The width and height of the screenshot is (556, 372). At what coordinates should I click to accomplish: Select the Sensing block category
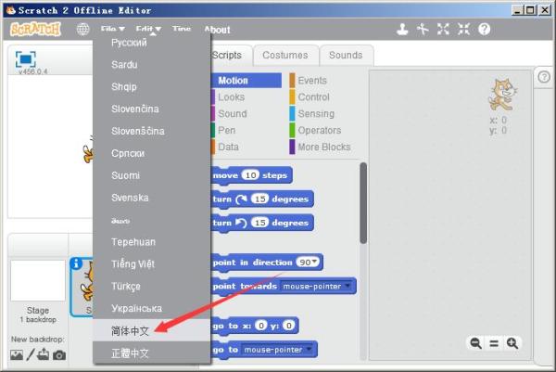pos(316,114)
